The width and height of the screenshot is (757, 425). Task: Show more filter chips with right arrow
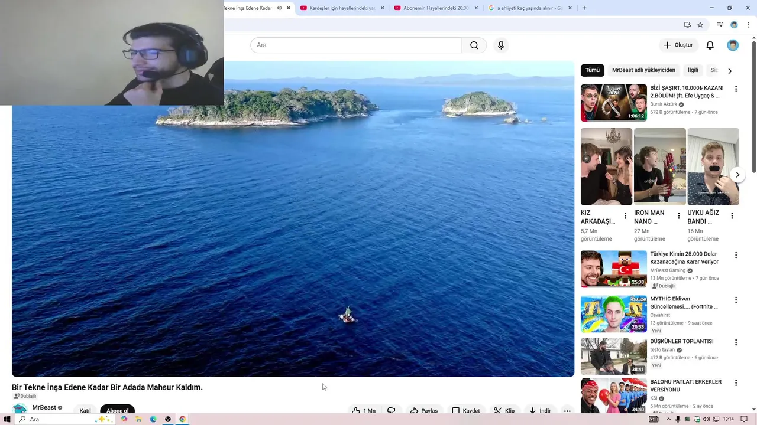pyautogui.click(x=730, y=71)
